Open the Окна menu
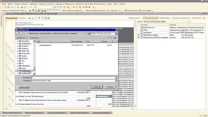 pyautogui.click(x=116, y=4)
